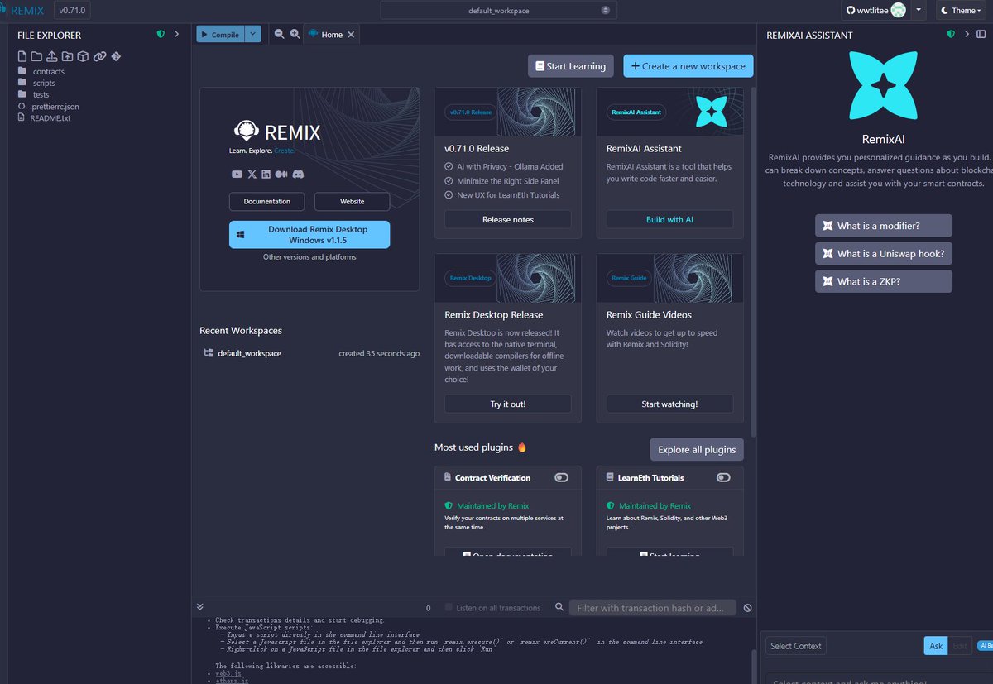Screen dimensions: 993x684
Task: Zoom in the editor font
Action: 295,34
